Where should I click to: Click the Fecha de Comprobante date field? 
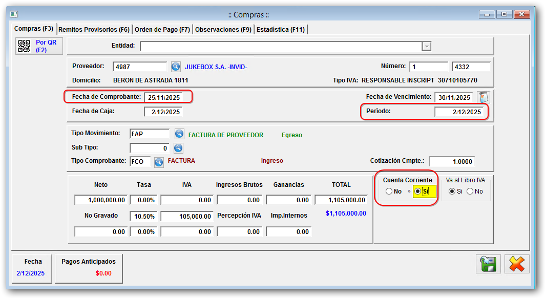(x=163, y=97)
